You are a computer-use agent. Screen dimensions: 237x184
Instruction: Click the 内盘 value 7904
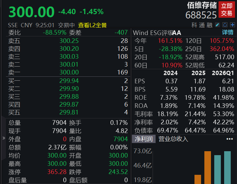click(121, 139)
